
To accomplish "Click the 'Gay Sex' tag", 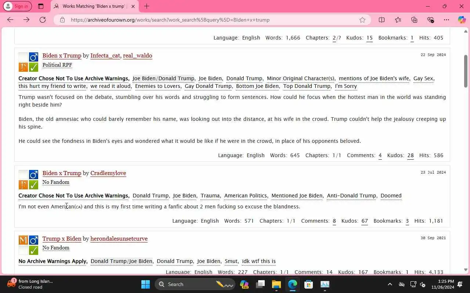I will coord(423,78).
